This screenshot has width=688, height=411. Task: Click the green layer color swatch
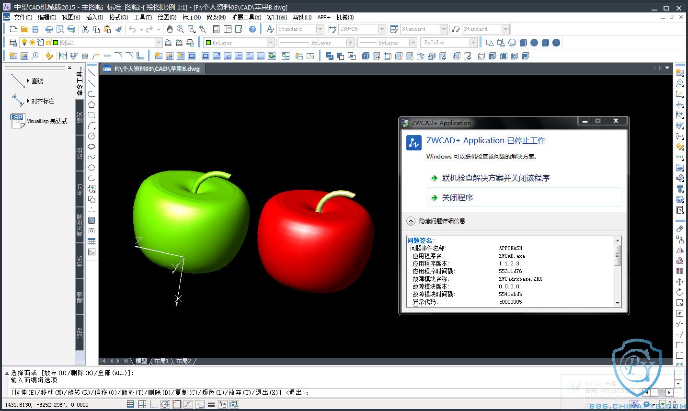56,43
